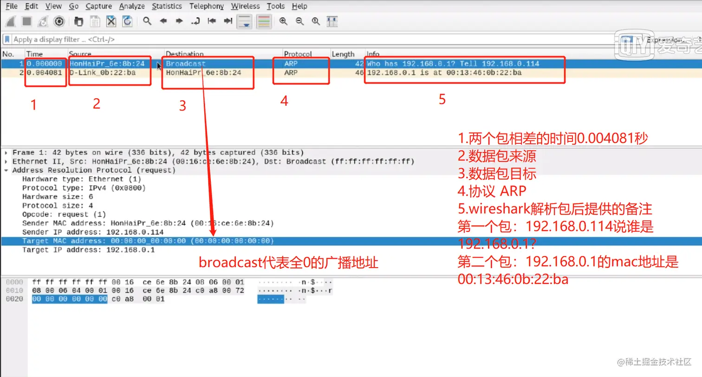Sort by the Destination column header
The width and height of the screenshot is (702, 377).
pos(185,54)
